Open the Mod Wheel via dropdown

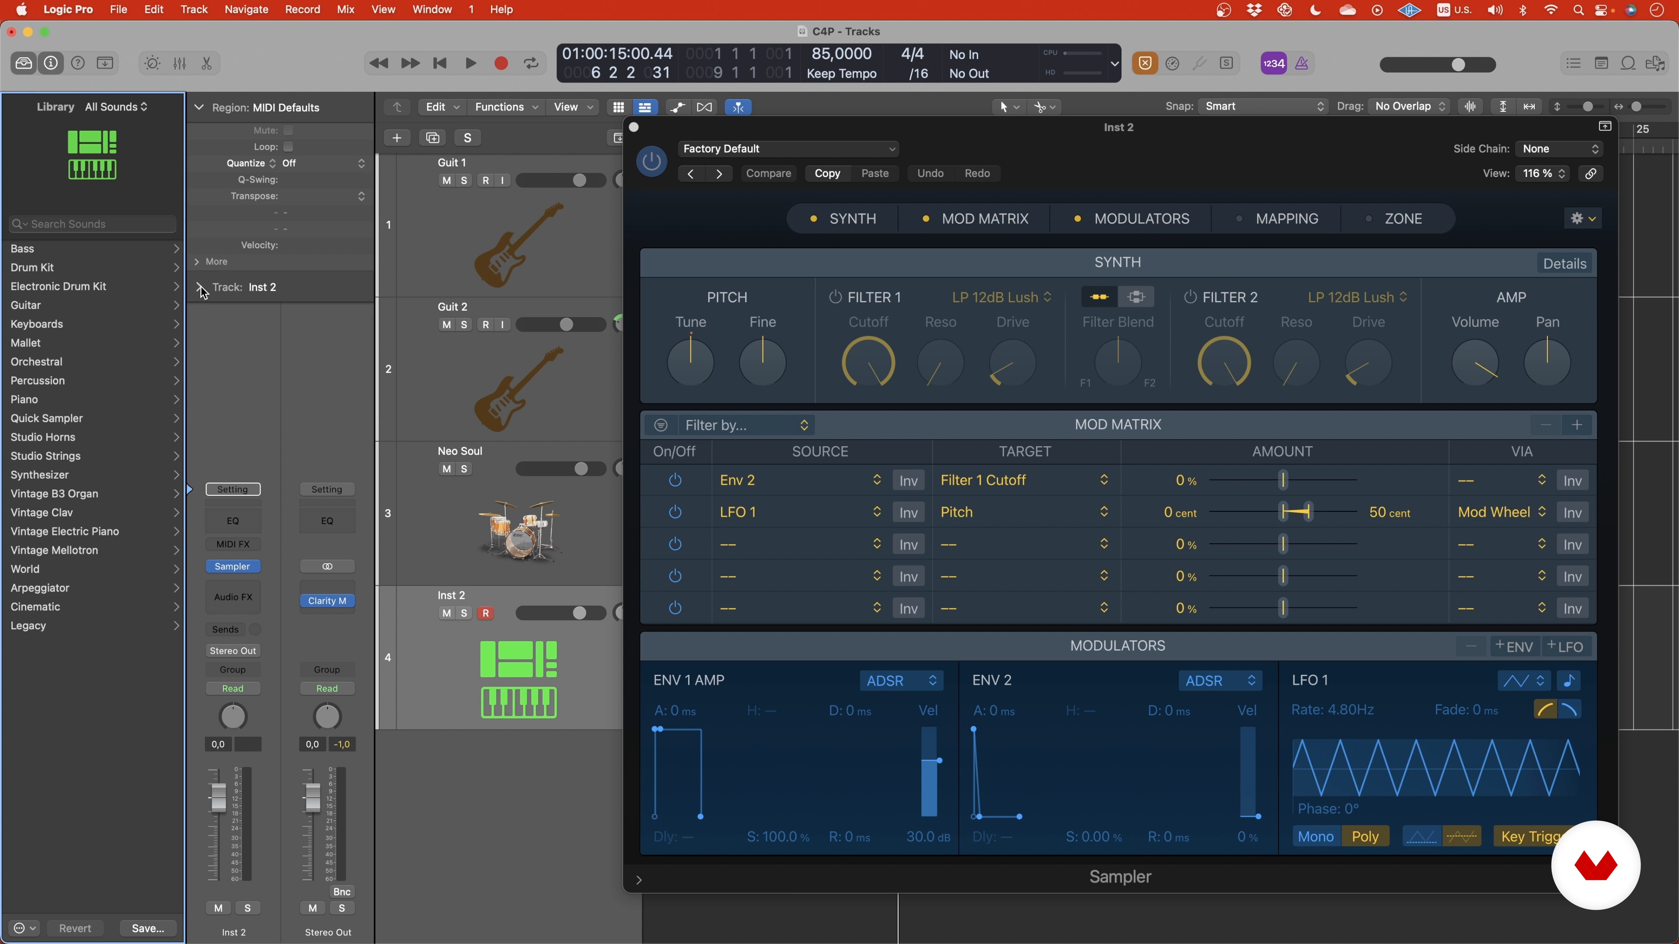(1502, 512)
